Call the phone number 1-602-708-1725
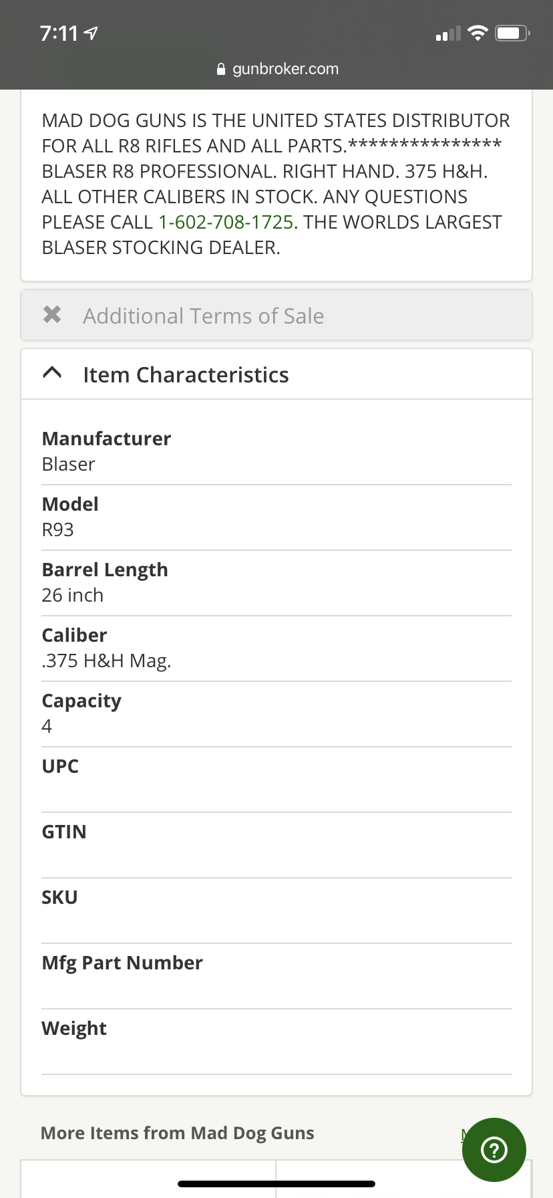 coord(226,223)
